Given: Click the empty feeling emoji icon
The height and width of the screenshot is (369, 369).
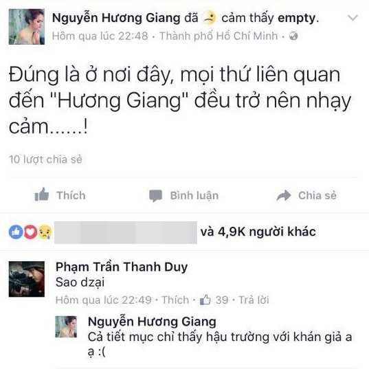Looking at the screenshot, I should [210, 18].
